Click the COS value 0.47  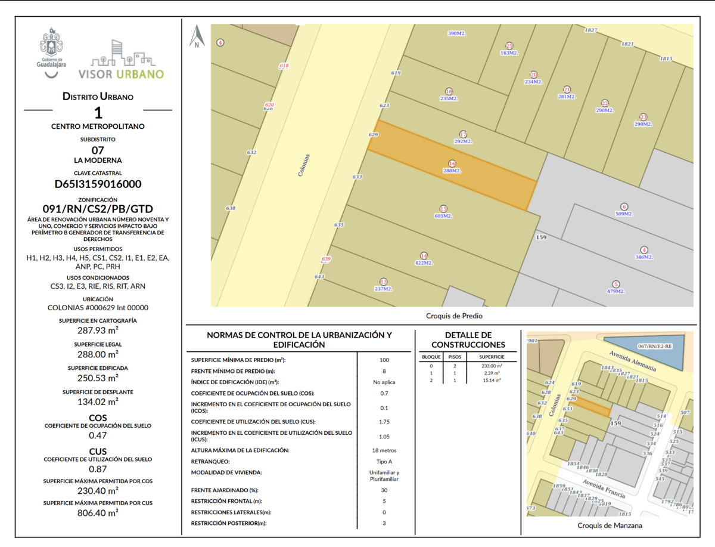click(98, 435)
